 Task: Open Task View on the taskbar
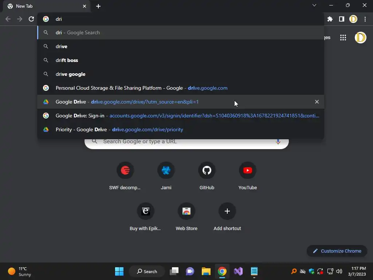pyautogui.click(x=174, y=271)
